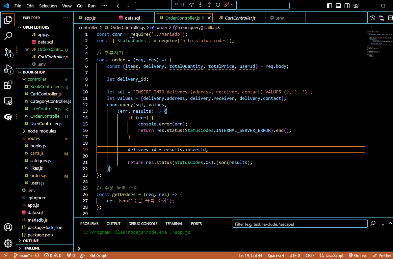Open orders.js in routes folder
This screenshot has height=259, width=393.
38,176
